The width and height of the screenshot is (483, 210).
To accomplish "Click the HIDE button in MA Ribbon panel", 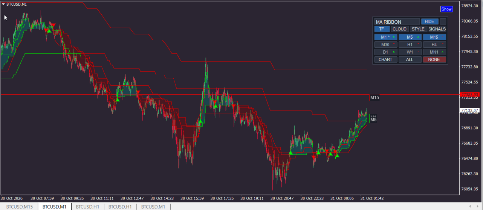I will (x=430, y=22).
